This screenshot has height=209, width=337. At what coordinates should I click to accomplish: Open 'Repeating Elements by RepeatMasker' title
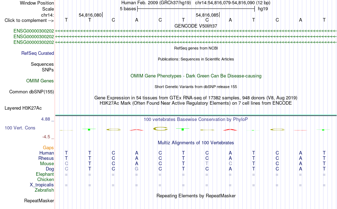click(x=196, y=196)
